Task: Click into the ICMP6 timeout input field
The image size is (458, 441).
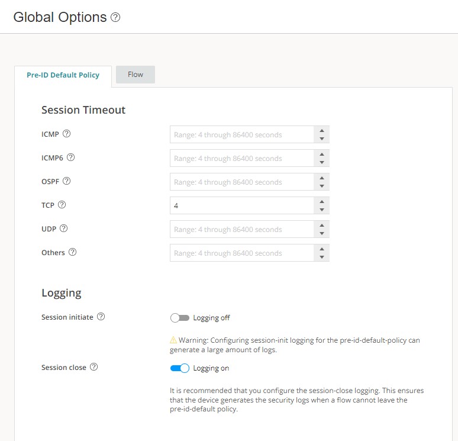Action: point(241,158)
